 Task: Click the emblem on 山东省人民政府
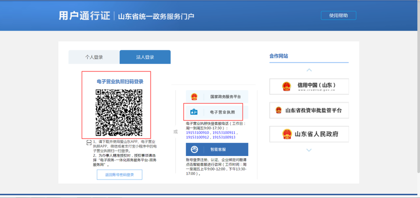point(286,134)
